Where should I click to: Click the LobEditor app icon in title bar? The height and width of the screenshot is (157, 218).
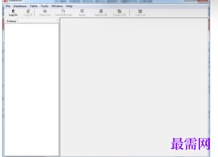coord(6,1)
